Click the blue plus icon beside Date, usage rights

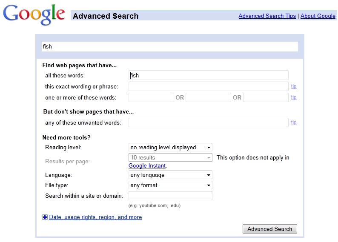coord(45,217)
